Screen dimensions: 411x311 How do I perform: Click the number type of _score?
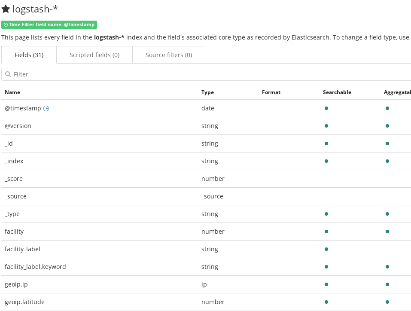tap(213, 179)
